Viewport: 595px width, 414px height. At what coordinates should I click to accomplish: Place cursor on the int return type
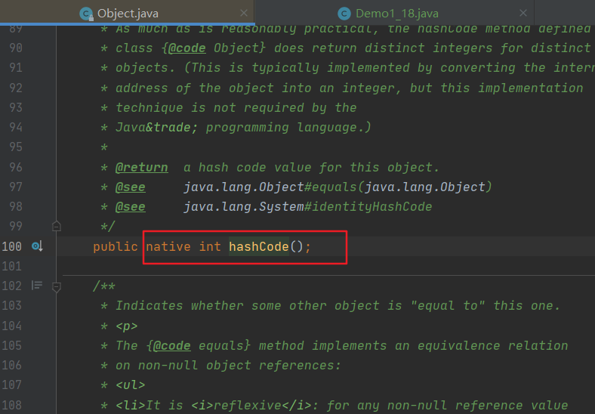(210, 246)
